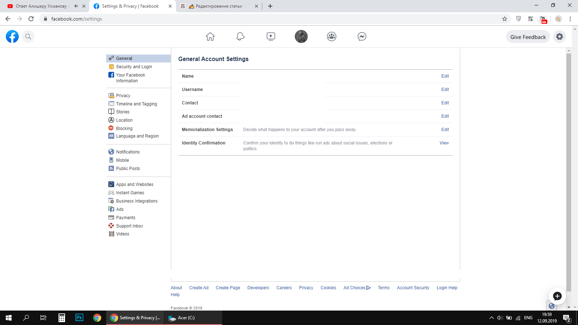Open Videos settings
This screenshot has width=578, height=325.
tap(122, 234)
